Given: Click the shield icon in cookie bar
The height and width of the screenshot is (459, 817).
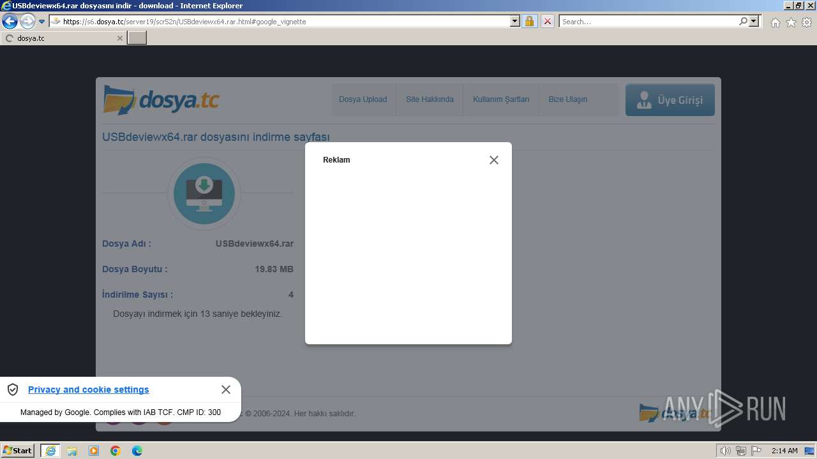Looking at the screenshot, I should 13,390.
